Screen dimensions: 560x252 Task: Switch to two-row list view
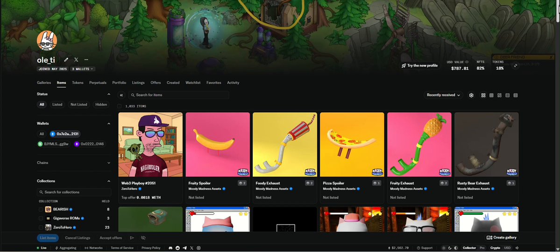coord(508,95)
